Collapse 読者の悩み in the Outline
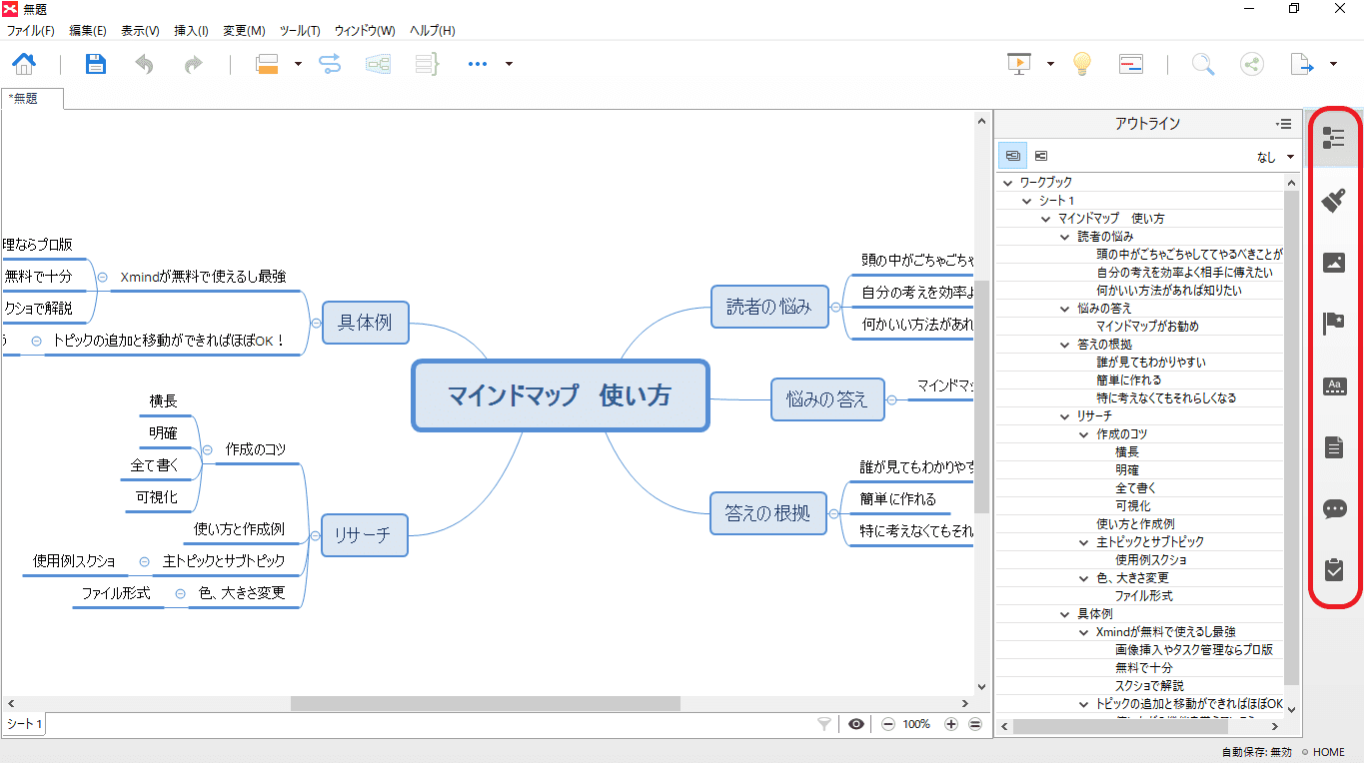The height and width of the screenshot is (763, 1364). (x=1065, y=237)
